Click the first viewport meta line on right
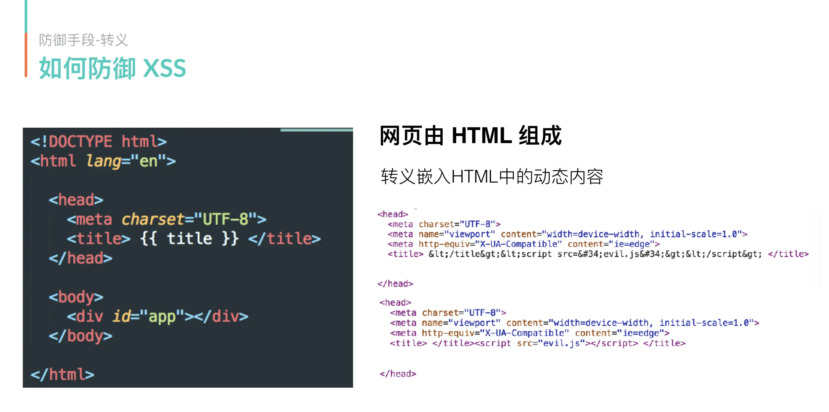This screenshot has width=829, height=412. pos(567,234)
